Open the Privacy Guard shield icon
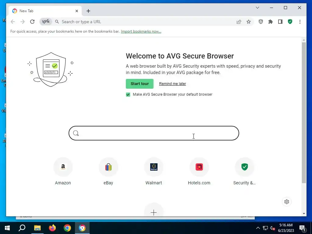The height and width of the screenshot is (234, 312). click(261, 22)
